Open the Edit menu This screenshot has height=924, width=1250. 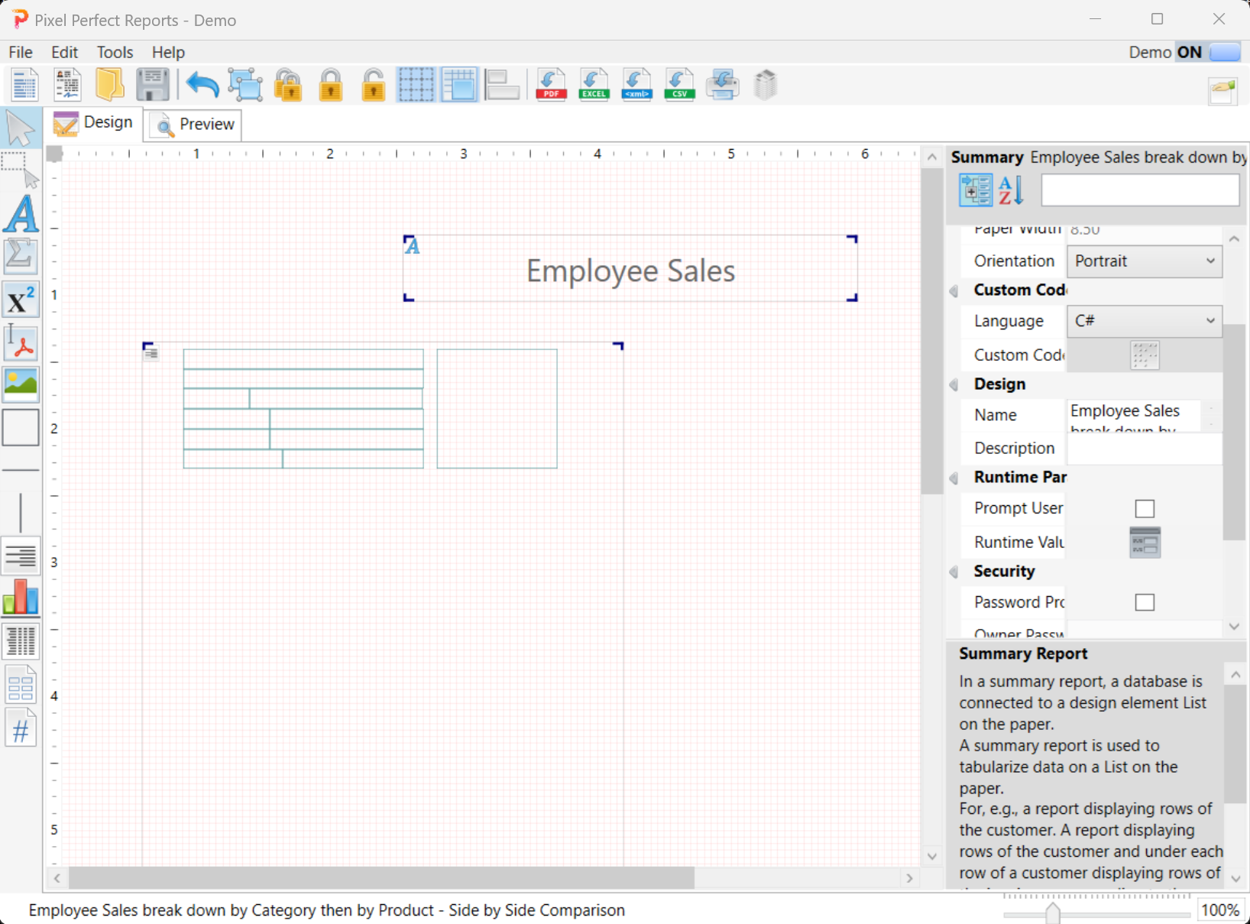point(65,52)
